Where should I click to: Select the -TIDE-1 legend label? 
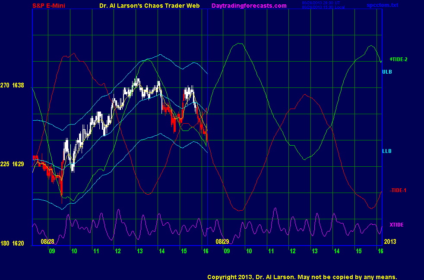pos(398,190)
